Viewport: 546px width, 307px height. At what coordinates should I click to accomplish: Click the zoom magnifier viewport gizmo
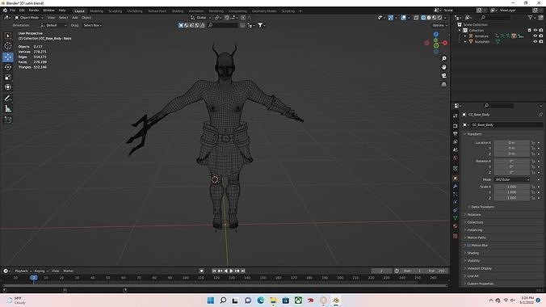[x=443, y=58]
